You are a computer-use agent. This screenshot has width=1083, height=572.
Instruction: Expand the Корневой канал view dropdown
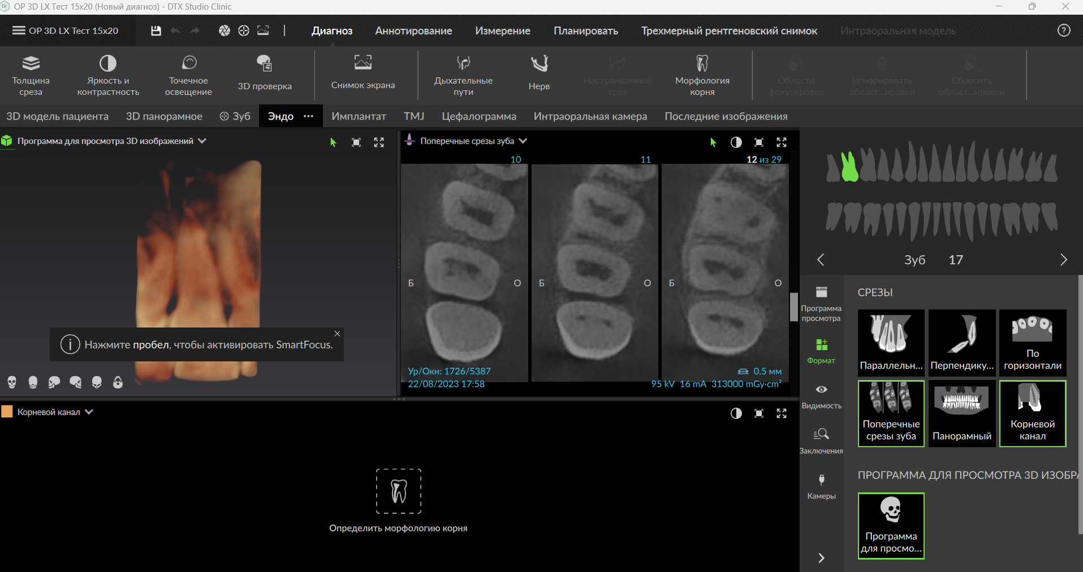coord(89,412)
